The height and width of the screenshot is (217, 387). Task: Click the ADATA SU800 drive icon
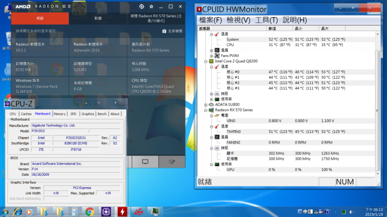click(211, 104)
